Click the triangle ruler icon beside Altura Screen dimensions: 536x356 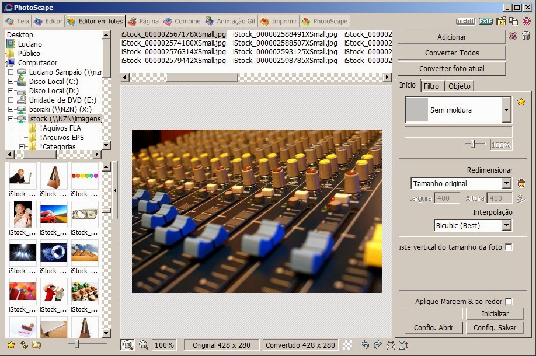[x=521, y=198]
